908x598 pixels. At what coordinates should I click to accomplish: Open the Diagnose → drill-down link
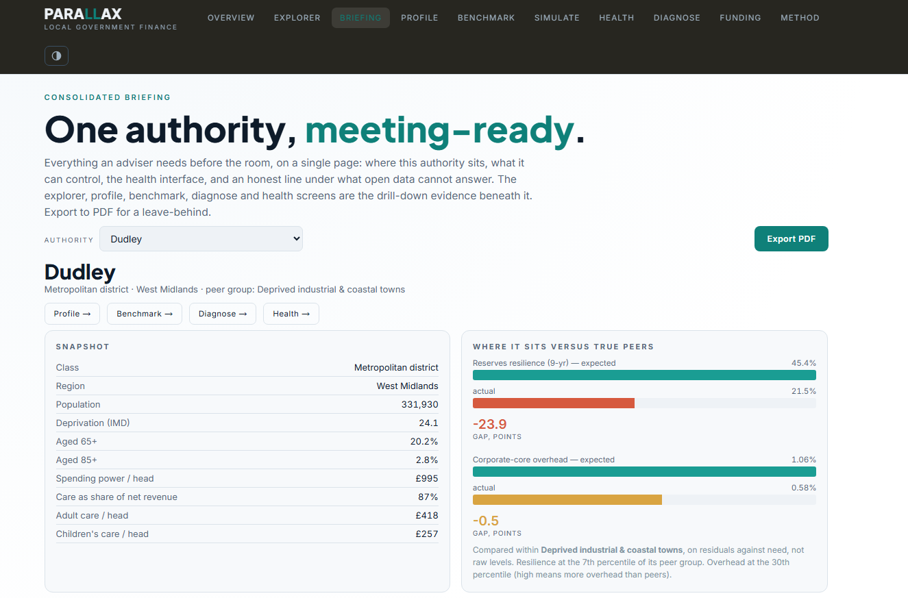pos(222,314)
